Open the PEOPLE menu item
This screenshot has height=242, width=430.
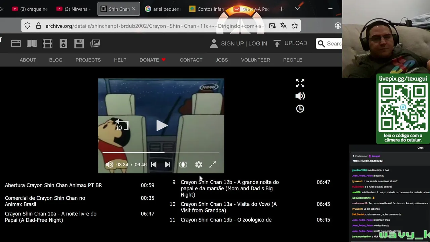coord(293,60)
